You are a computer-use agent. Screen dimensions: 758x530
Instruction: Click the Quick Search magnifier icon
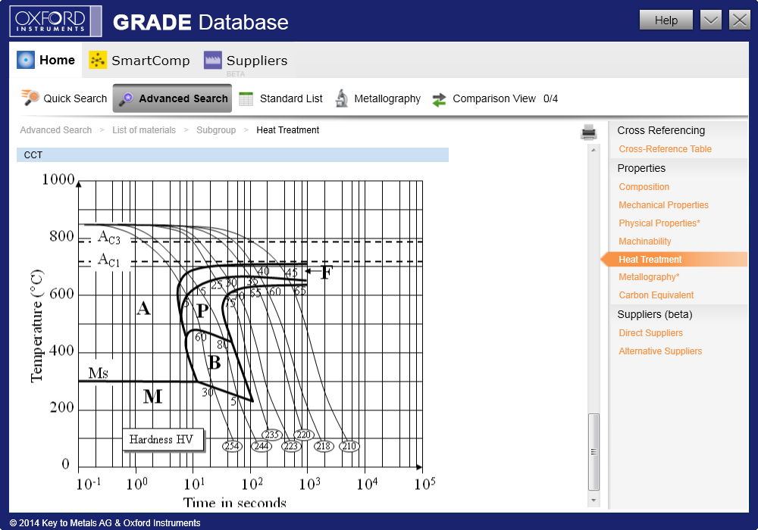(30, 98)
